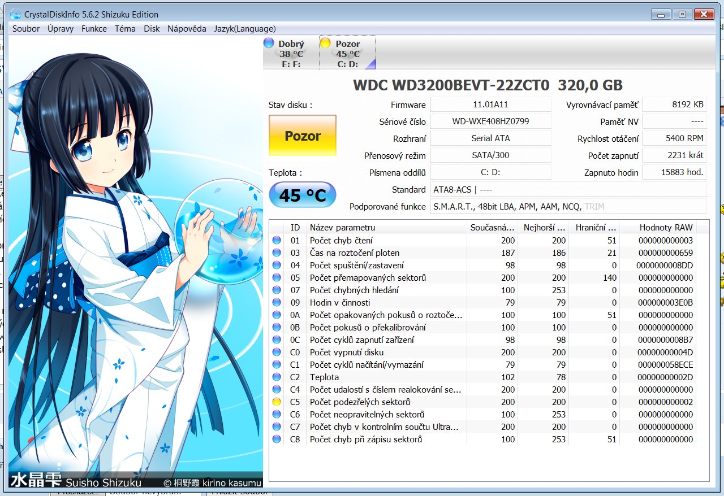
Task: Click the Hodnoty RAW column header
Action: pyautogui.click(x=665, y=227)
